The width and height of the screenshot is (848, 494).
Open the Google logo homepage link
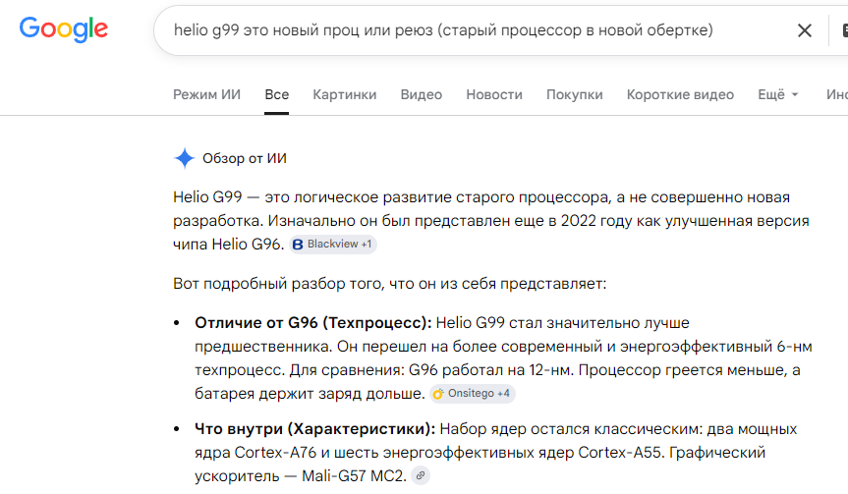[x=64, y=29]
